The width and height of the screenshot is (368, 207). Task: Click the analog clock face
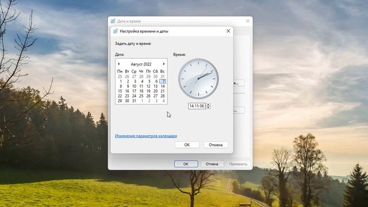tap(198, 79)
